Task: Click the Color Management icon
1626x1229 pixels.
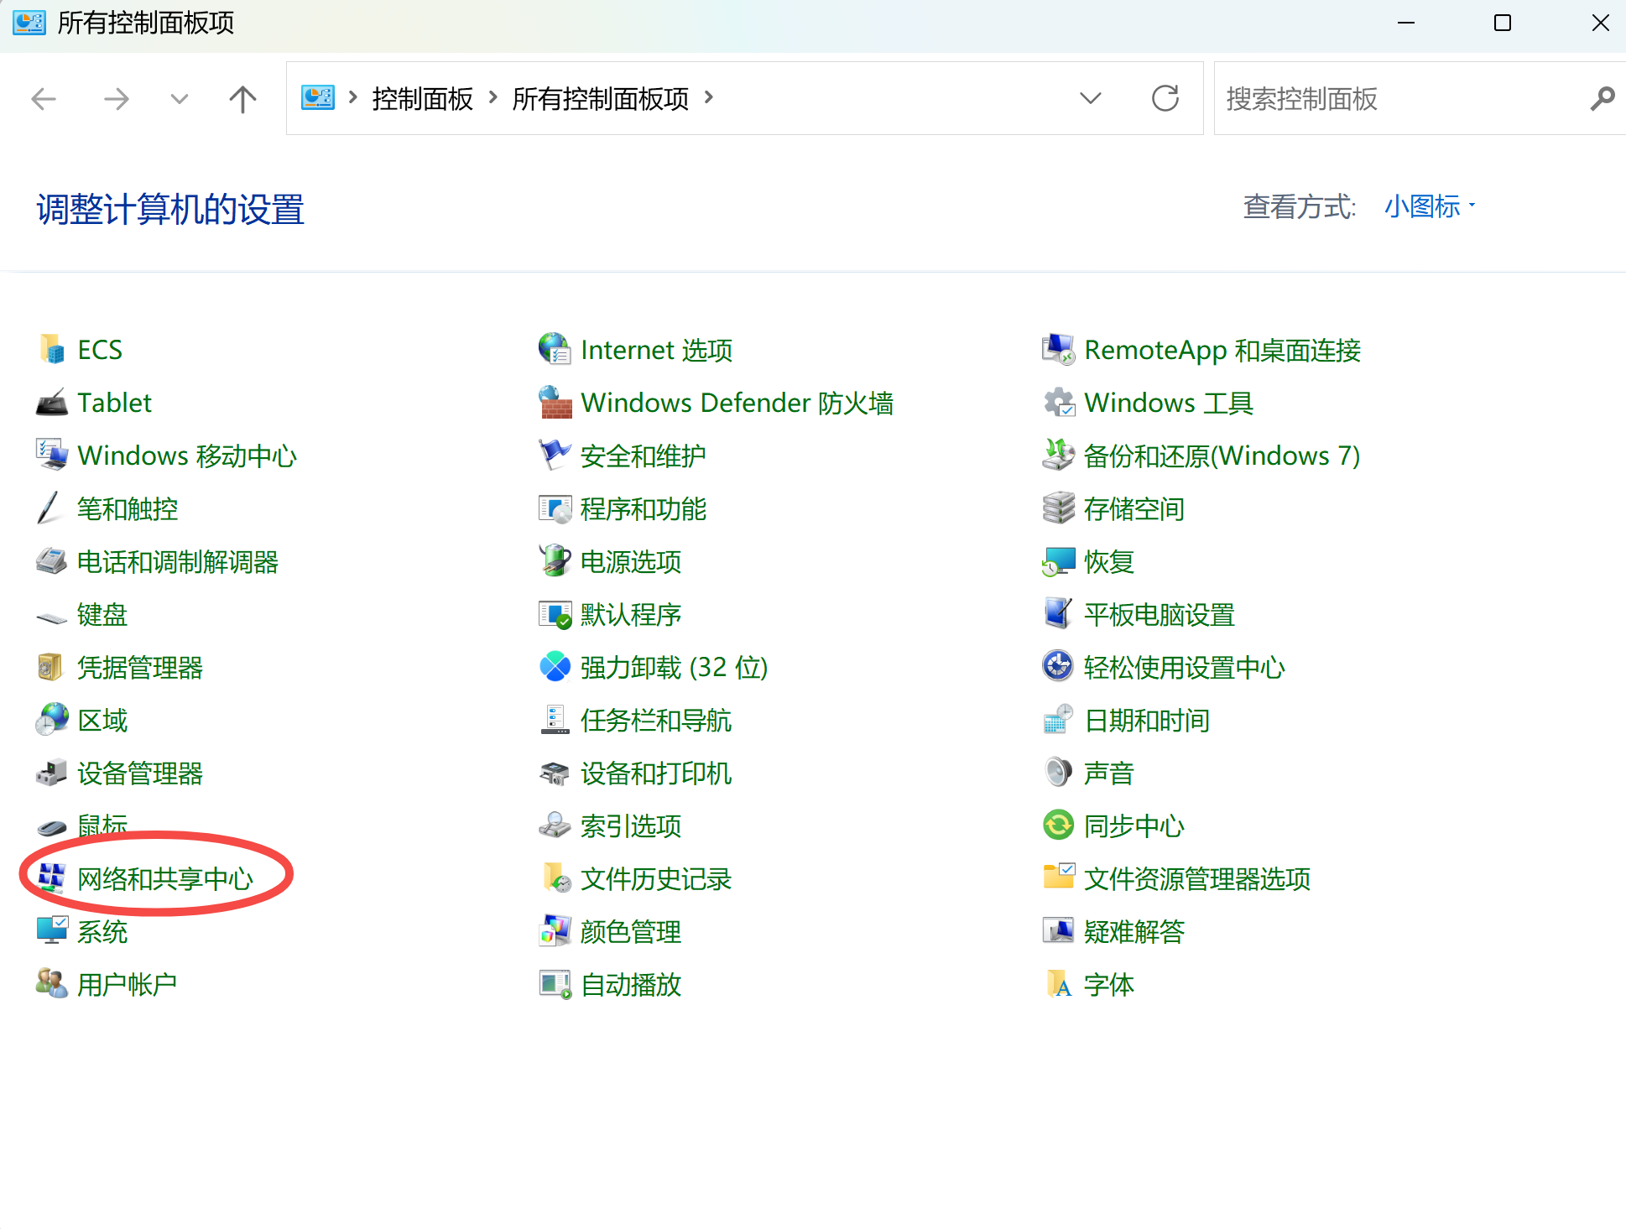Action: tap(555, 931)
